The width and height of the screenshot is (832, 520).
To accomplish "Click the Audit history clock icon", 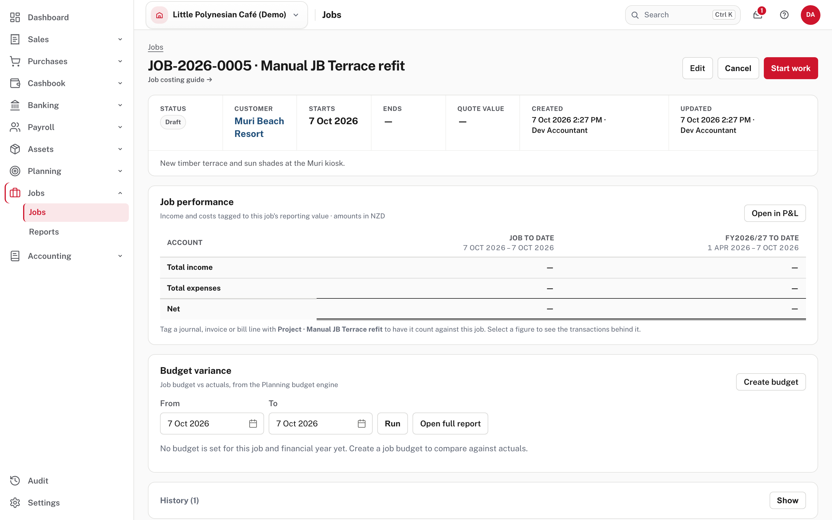I will click(15, 480).
